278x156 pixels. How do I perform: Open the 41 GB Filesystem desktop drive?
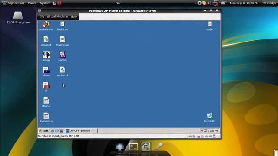coord(18,18)
